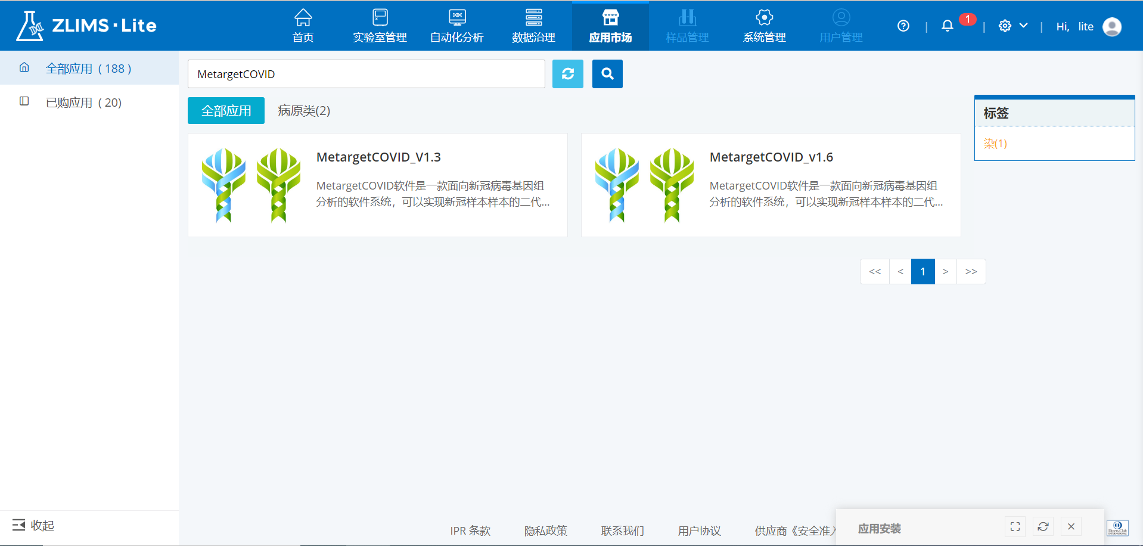1143x546 pixels.
Task: Focus the MetargetCOVID search field
Action: [x=366, y=74]
